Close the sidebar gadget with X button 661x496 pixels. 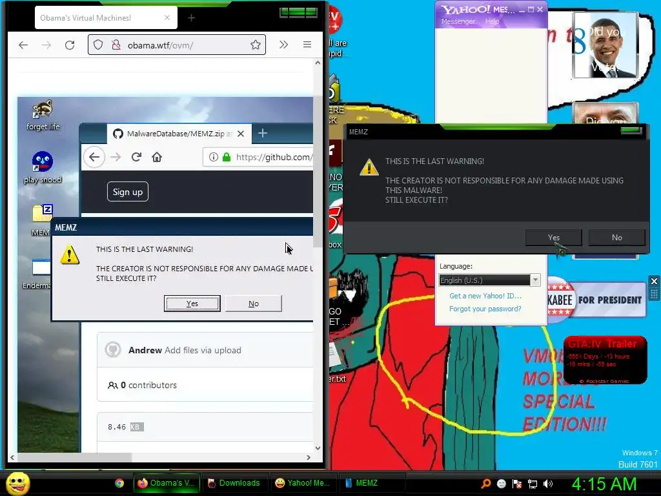(654, 282)
